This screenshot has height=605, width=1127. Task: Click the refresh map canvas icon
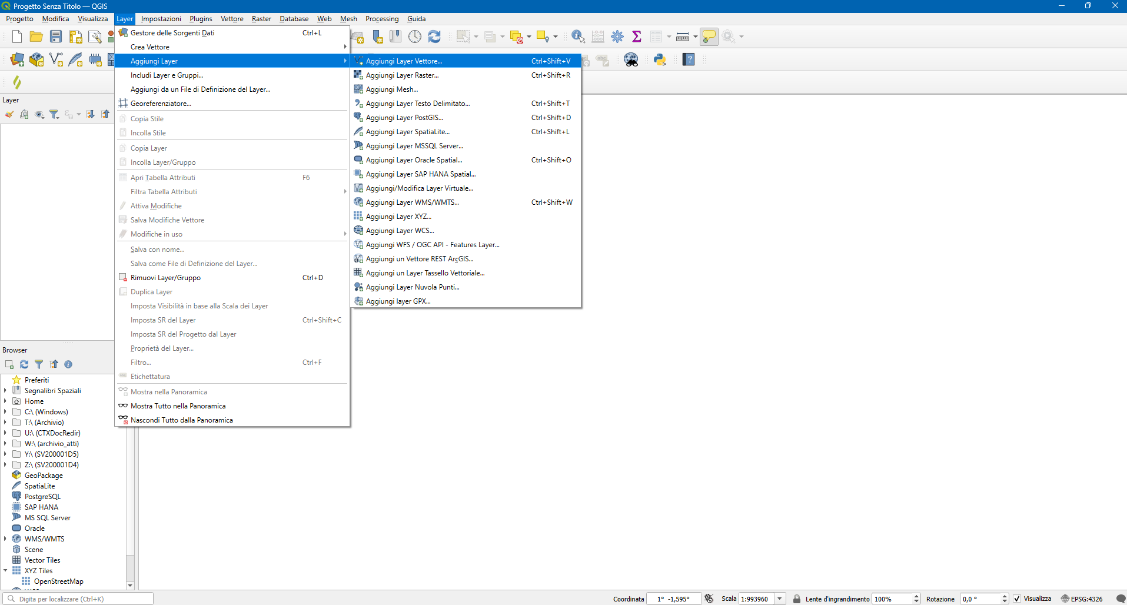click(434, 36)
